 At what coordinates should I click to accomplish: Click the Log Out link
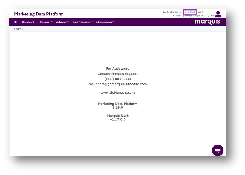click(x=210, y=16)
